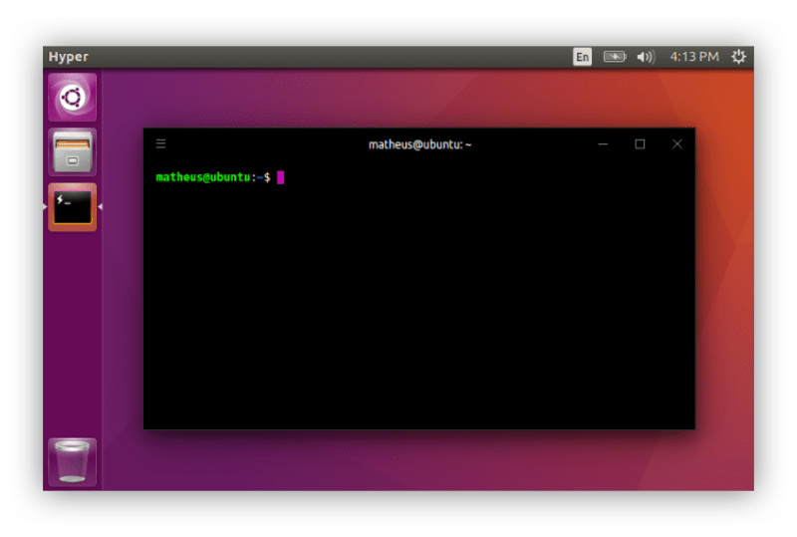Click the Hyper app name in top panel

(69, 57)
